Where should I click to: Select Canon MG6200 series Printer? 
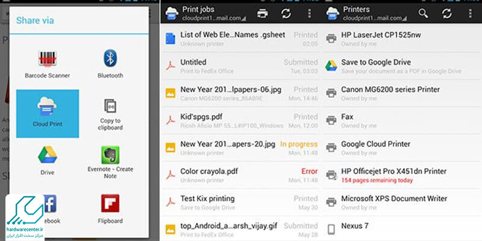[402, 93]
